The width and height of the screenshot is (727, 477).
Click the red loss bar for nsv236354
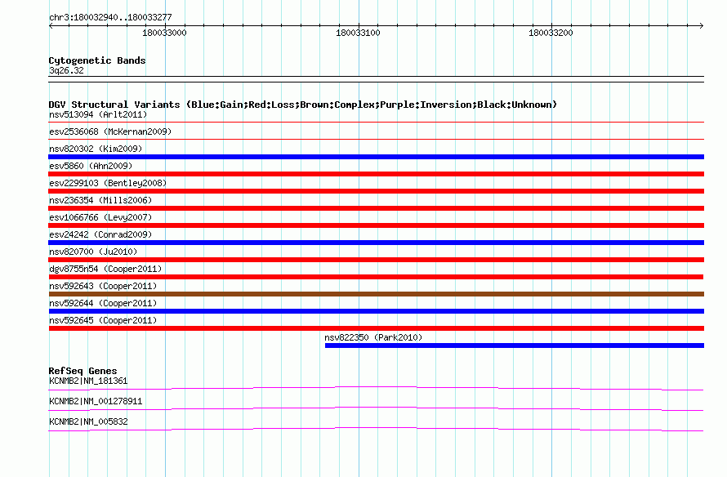tap(376, 208)
